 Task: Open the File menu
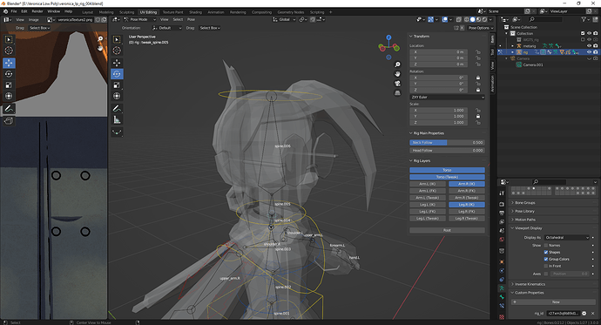coord(14,11)
